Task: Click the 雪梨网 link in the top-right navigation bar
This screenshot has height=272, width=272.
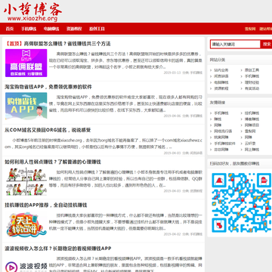Action: click(x=250, y=29)
